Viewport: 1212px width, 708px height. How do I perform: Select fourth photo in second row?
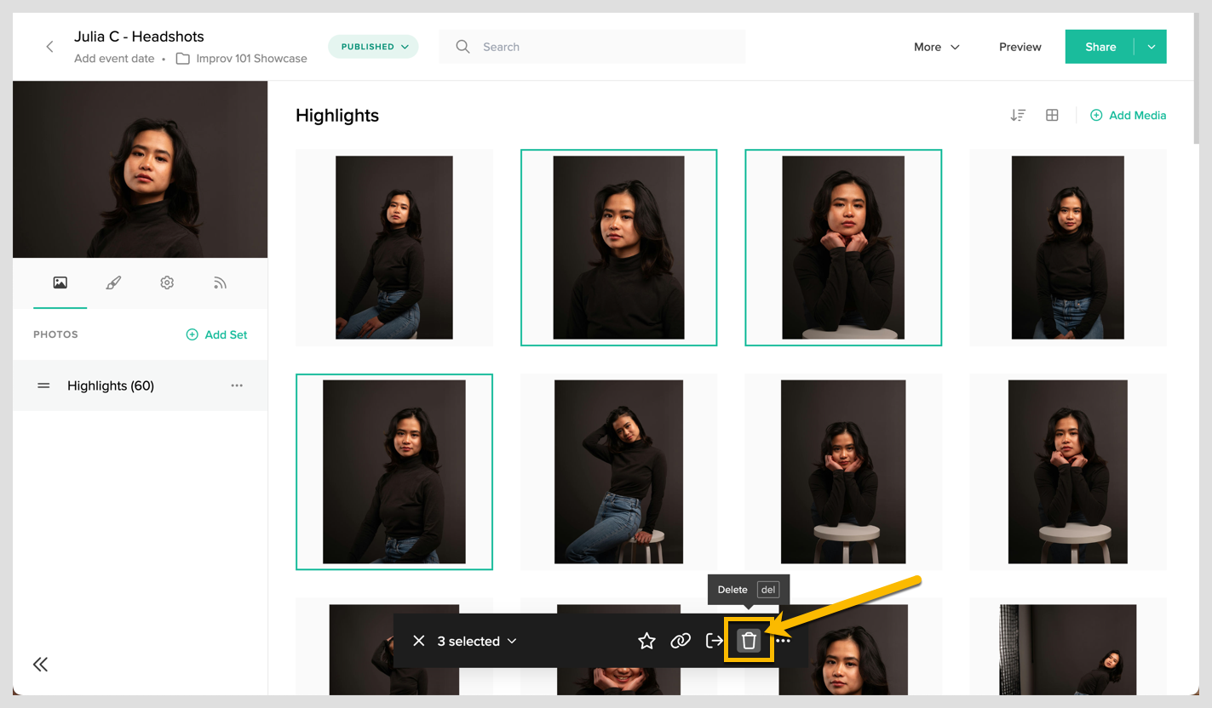pyautogui.click(x=1068, y=471)
